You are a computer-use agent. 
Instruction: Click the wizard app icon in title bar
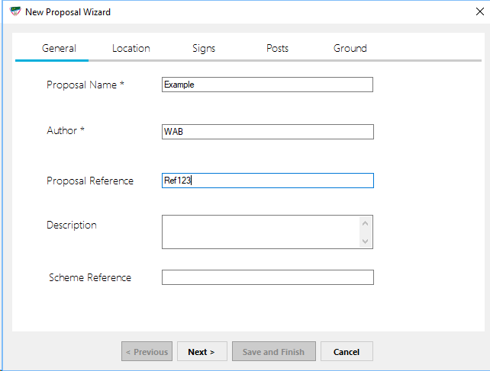click(15, 11)
